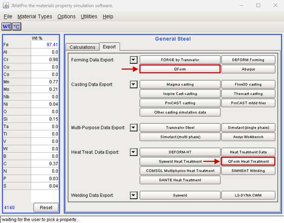Screen dimensions: 284x223
Task: Click the Ansys Workbench export button
Action: (248, 136)
